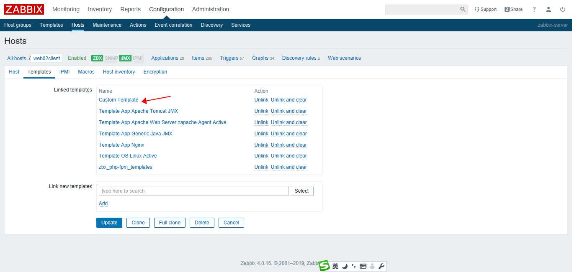
Task: Click the punctuation mode icon in input toolbar
Action: 354,266
